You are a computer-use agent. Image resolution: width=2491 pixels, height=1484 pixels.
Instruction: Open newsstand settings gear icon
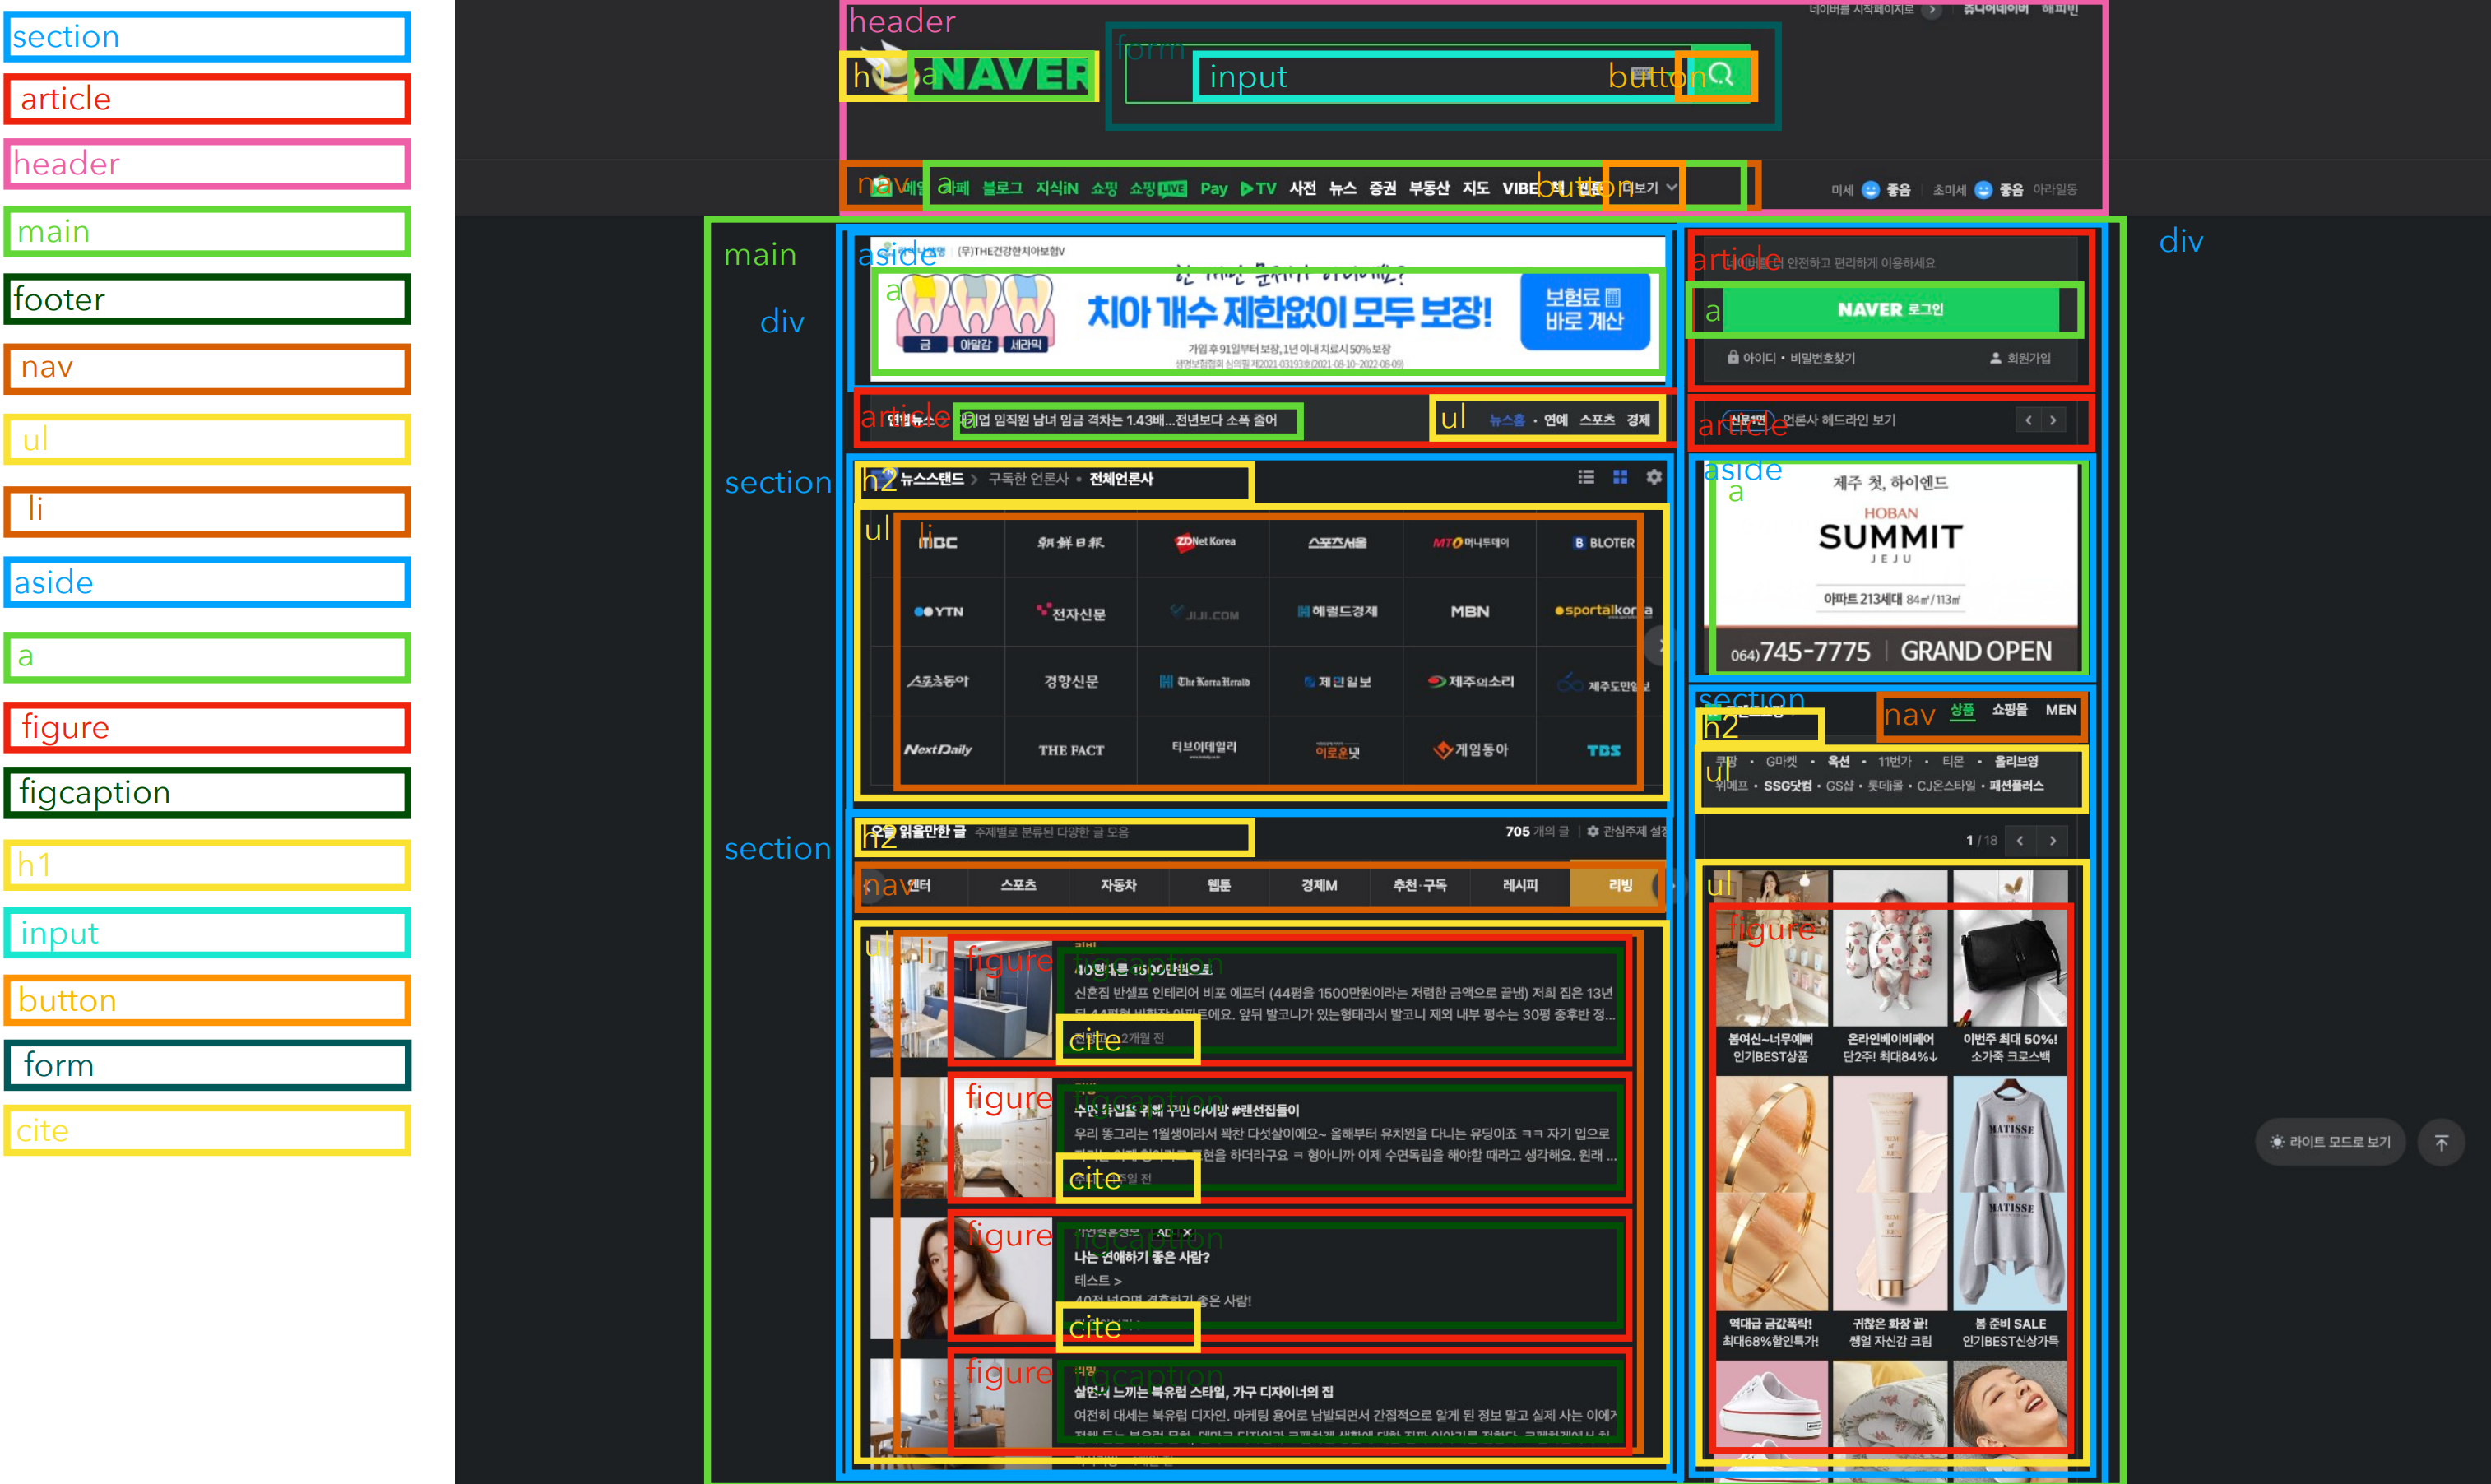(1654, 477)
